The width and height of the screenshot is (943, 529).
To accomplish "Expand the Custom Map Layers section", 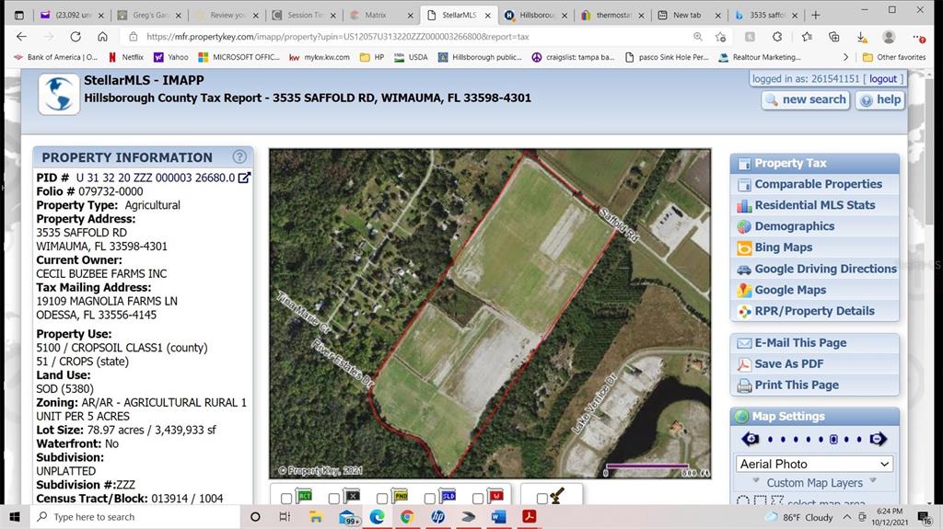I will [815, 483].
